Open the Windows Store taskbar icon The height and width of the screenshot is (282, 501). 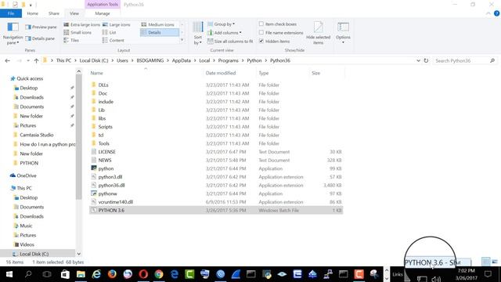(65, 274)
